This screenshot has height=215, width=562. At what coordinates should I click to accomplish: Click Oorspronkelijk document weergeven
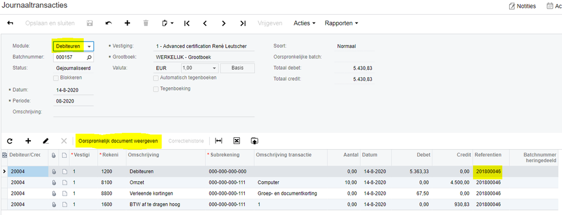point(118,141)
